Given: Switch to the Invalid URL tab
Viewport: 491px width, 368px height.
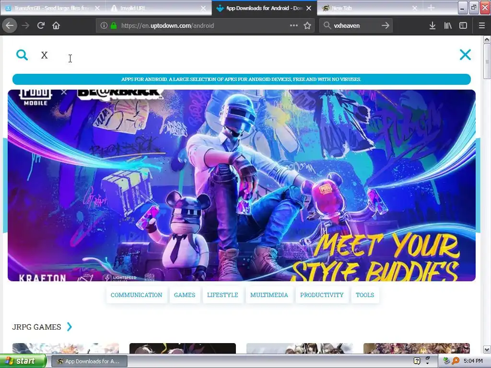Looking at the screenshot, I should click(x=159, y=8).
